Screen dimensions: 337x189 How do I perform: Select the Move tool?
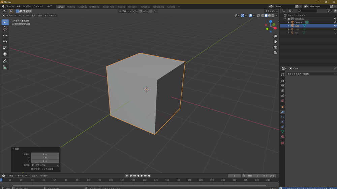coord(5,35)
